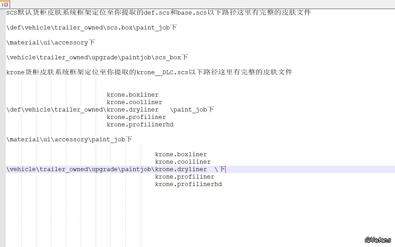Screen dimensions: 395x247
Task: Click \paint_job下 after the first krone.dryliner
Action: (192, 109)
